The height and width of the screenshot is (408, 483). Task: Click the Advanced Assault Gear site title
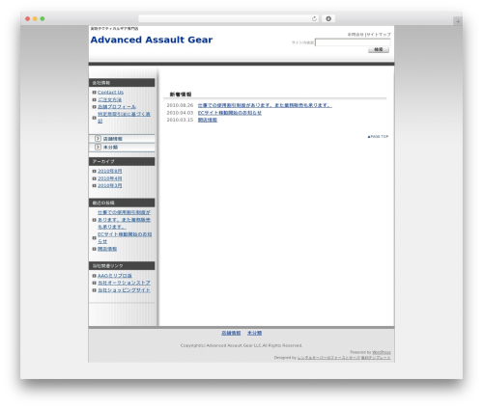point(152,40)
